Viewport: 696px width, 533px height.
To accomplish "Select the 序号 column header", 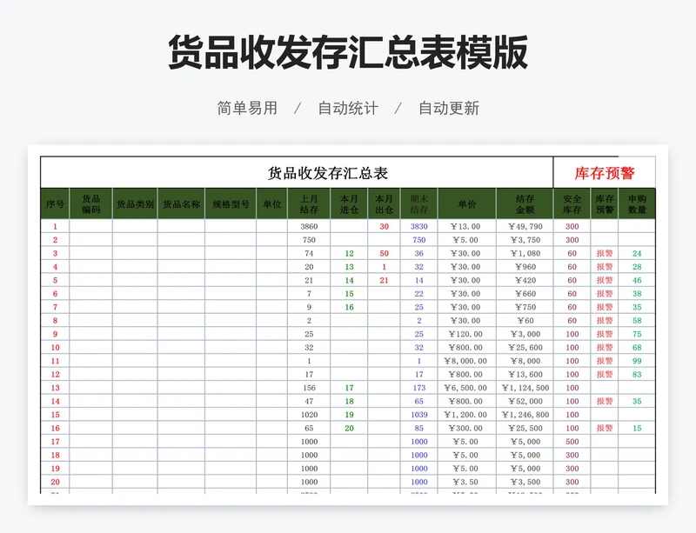I will (x=55, y=203).
